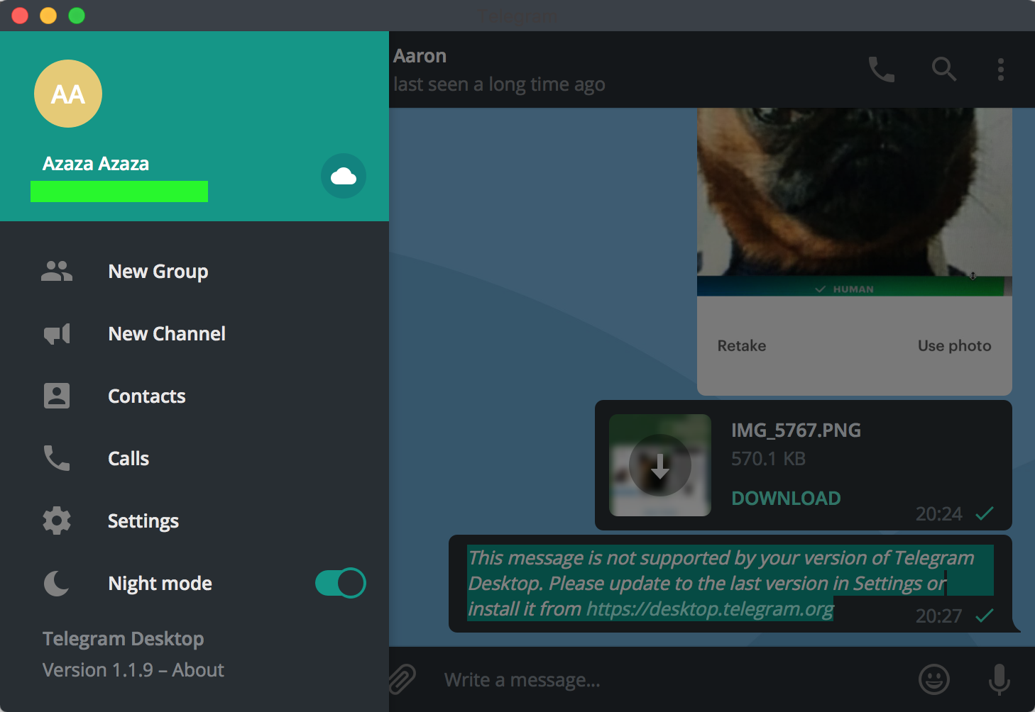Attach a file using the paperclip icon
The image size is (1035, 712).
pos(402,679)
